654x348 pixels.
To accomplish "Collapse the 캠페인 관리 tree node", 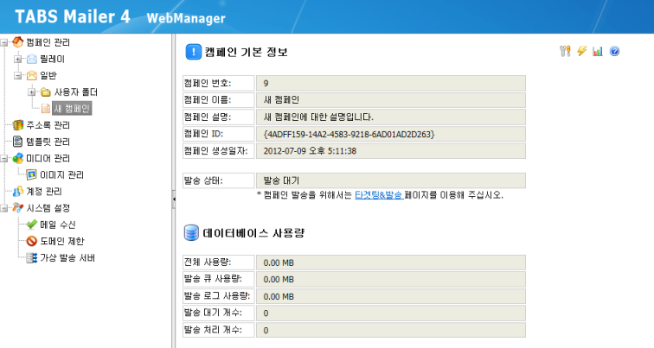I will (6, 42).
